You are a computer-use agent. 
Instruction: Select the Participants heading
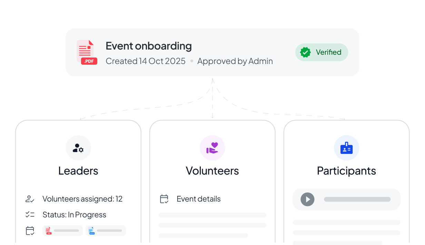(346, 171)
